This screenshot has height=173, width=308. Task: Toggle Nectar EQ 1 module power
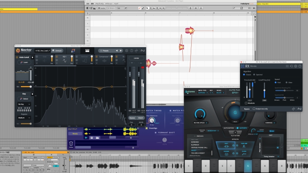[x=57, y=57]
